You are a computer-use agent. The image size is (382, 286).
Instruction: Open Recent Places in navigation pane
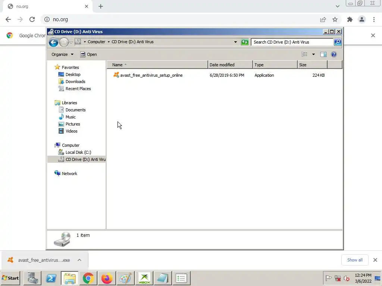(x=78, y=89)
